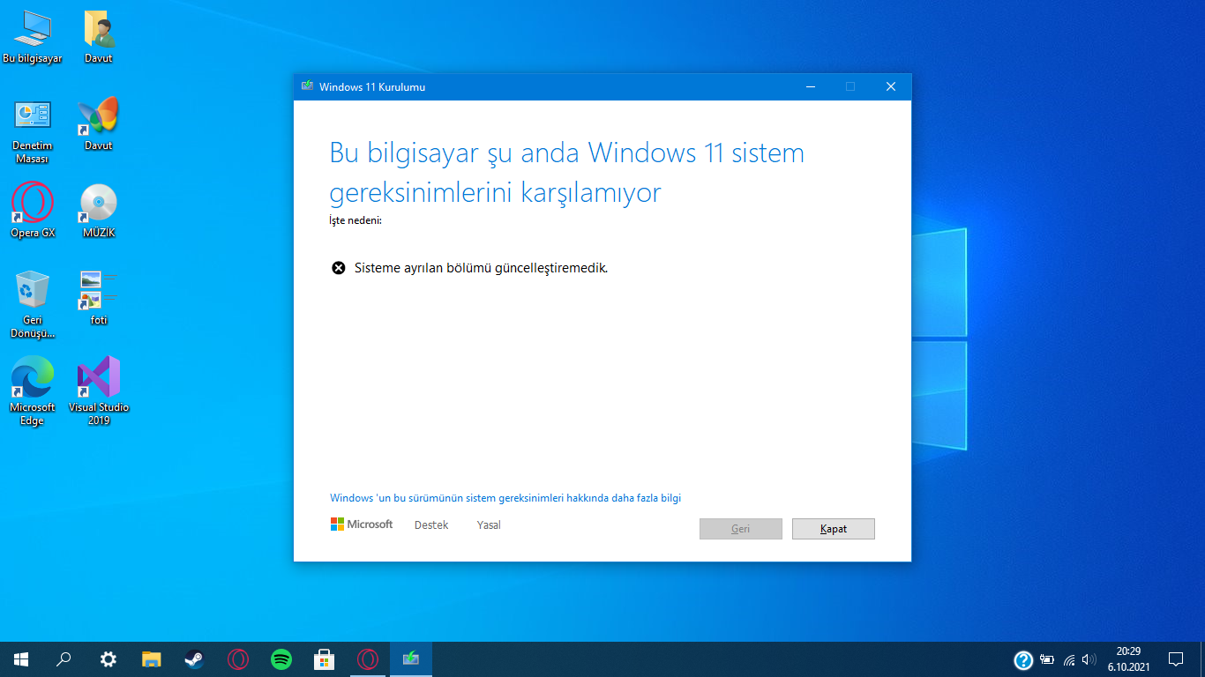Open the Destek link
This screenshot has height=677, width=1205.
tap(431, 525)
